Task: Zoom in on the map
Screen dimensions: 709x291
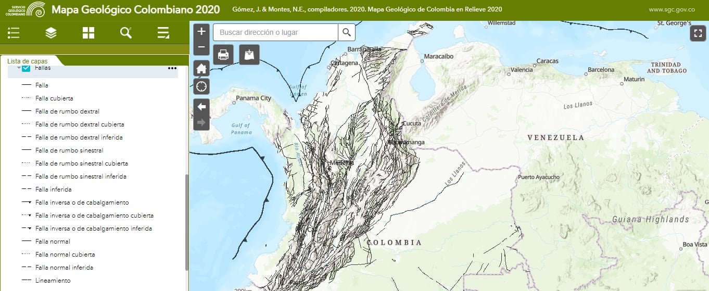Action: coord(201,32)
